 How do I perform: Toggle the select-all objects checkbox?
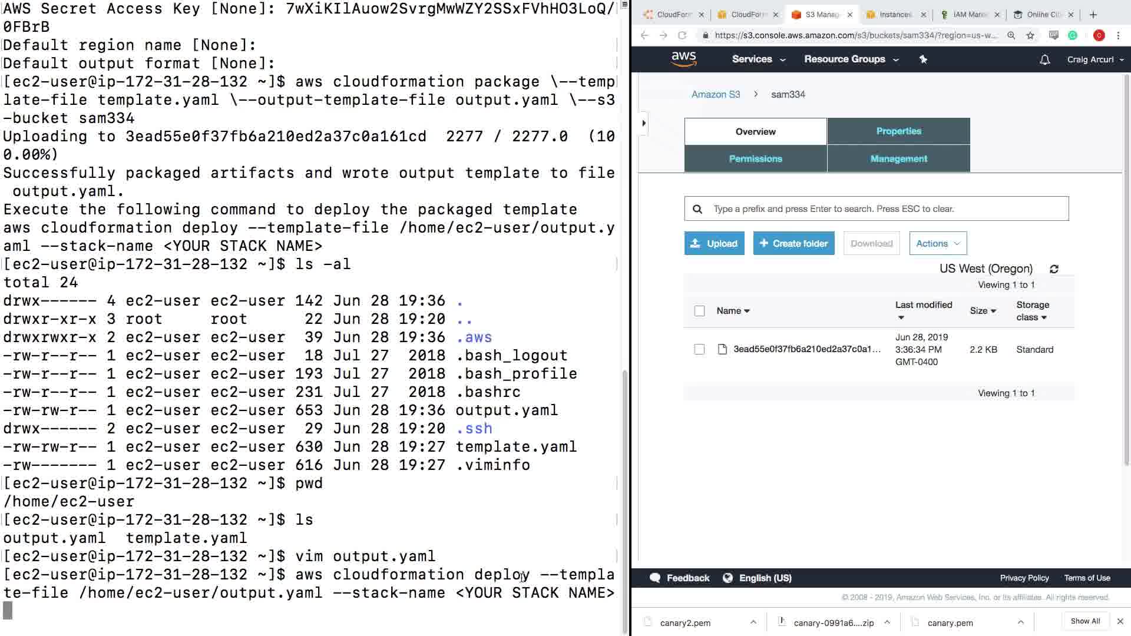(x=699, y=311)
